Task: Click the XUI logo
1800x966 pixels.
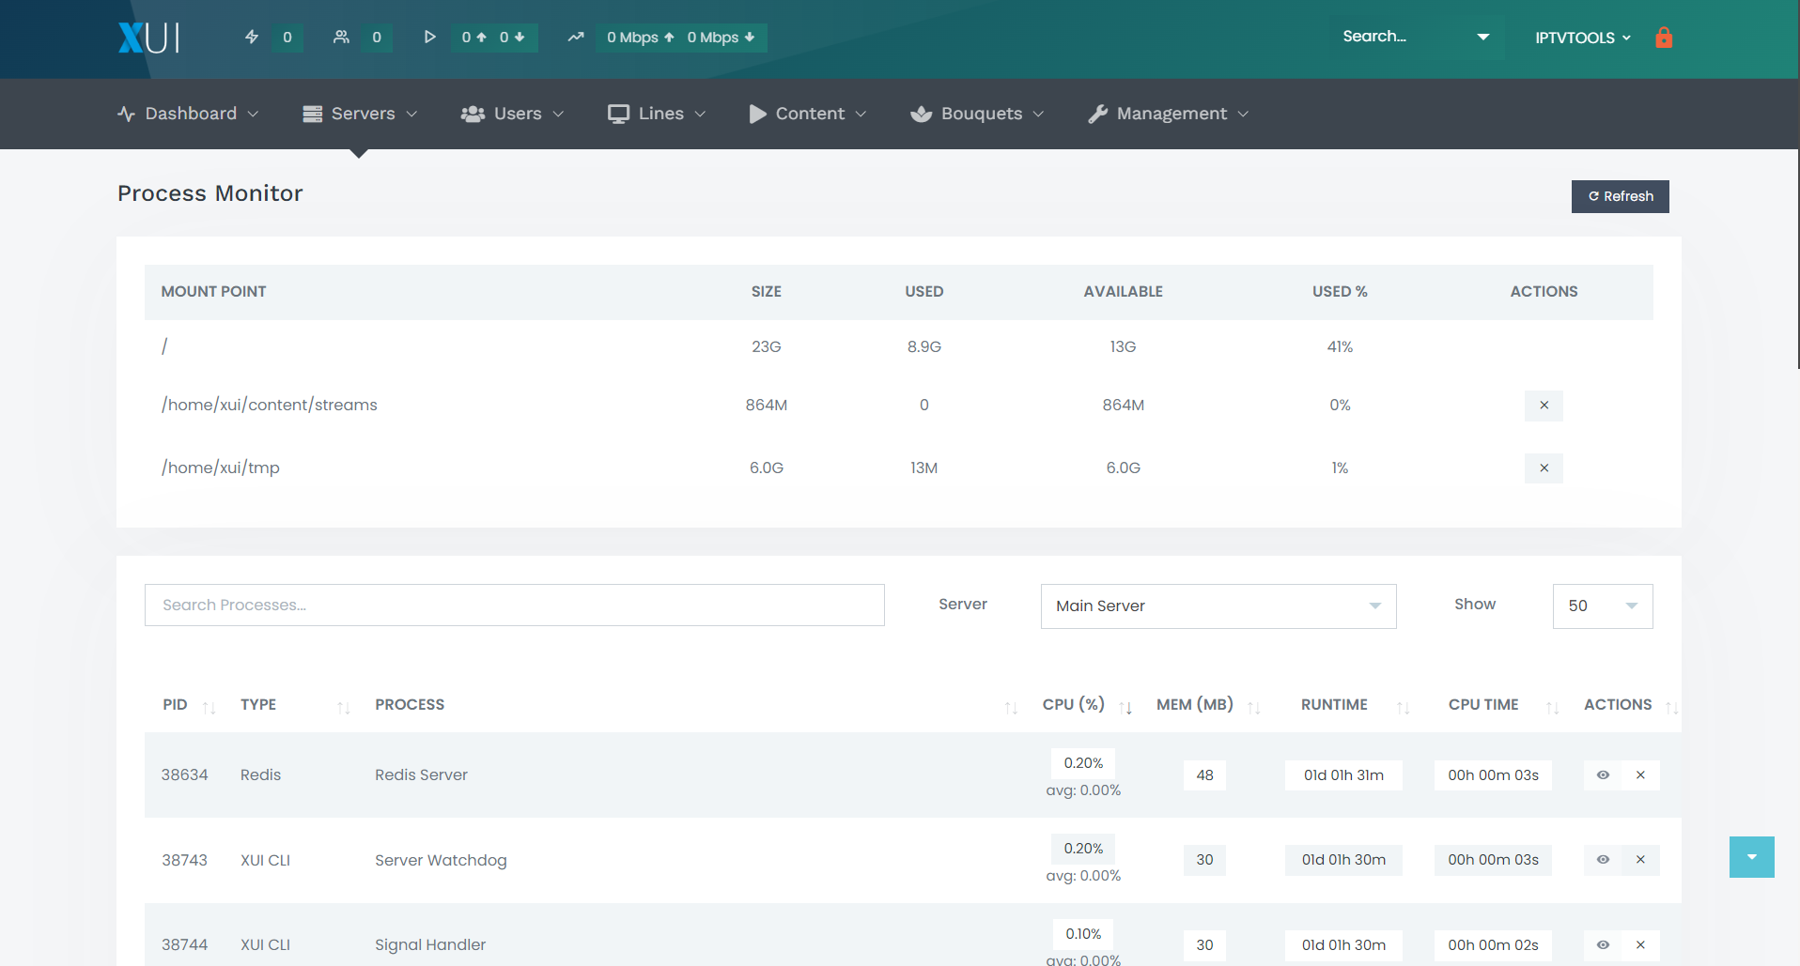Action: pos(148,38)
